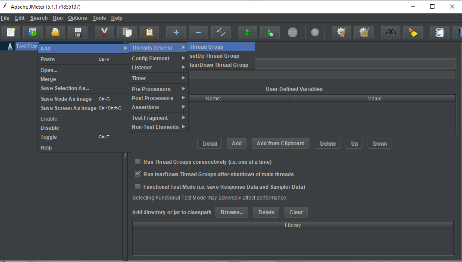Open the Help menu in menu bar
Screen dimensions: 462x262
click(x=117, y=18)
